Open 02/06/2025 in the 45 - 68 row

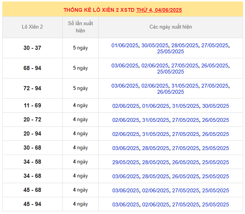(156, 190)
